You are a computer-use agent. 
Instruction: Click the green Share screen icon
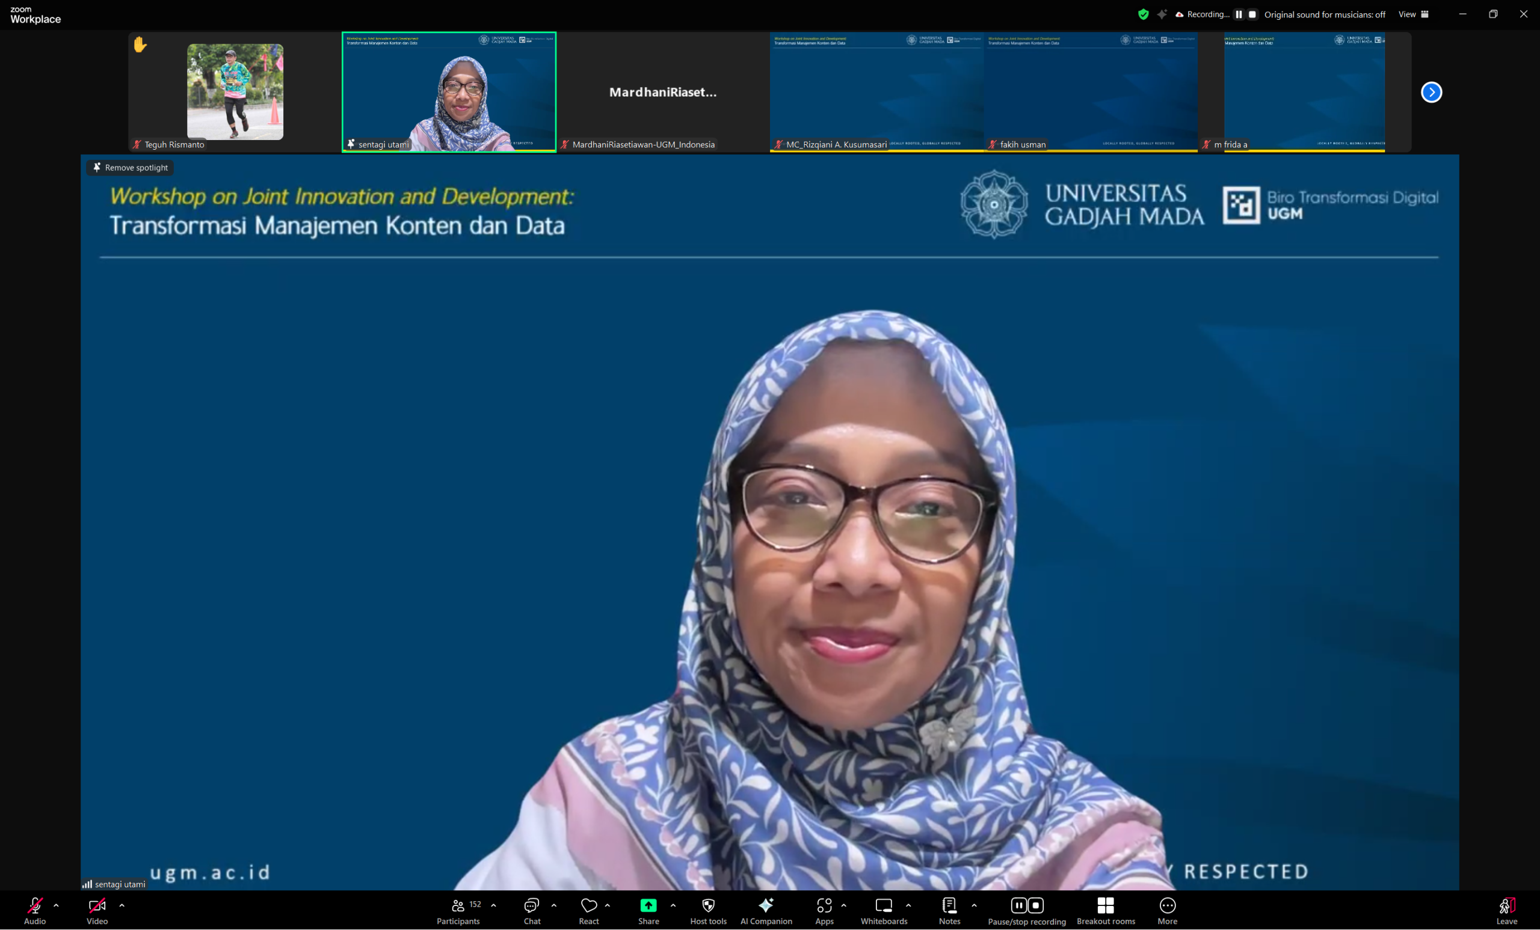click(x=648, y=907)
